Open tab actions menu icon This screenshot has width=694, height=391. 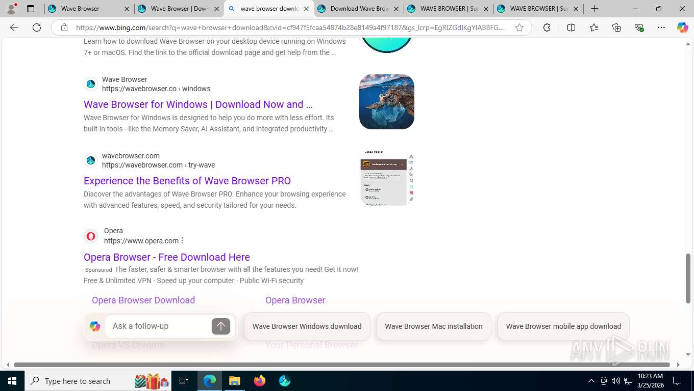click(x=31, y=9)
